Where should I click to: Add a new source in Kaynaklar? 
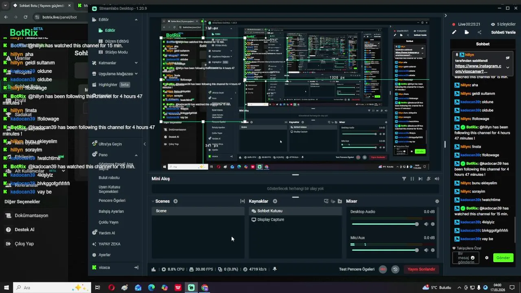pyautogui.click(x=275, y=201)
